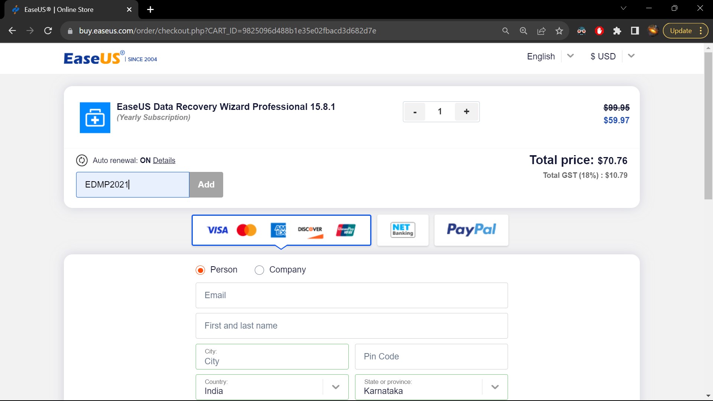Decrease quantity with minus button
The height and width of the screenshot is (401, 713).
coord(415,112)
